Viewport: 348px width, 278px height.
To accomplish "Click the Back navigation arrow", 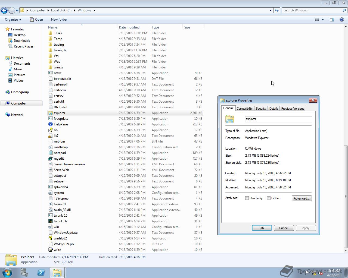I will [x=4, y=10].
